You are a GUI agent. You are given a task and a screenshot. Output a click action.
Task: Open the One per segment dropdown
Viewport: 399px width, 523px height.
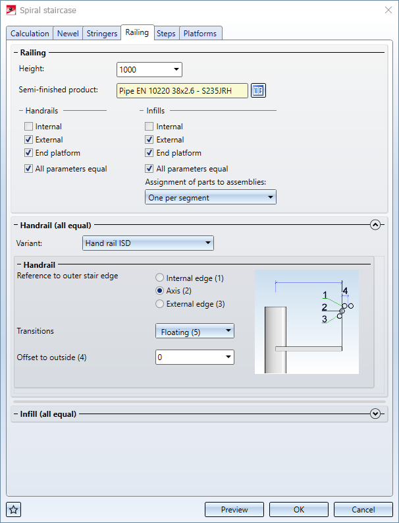(x=211, y=197)
